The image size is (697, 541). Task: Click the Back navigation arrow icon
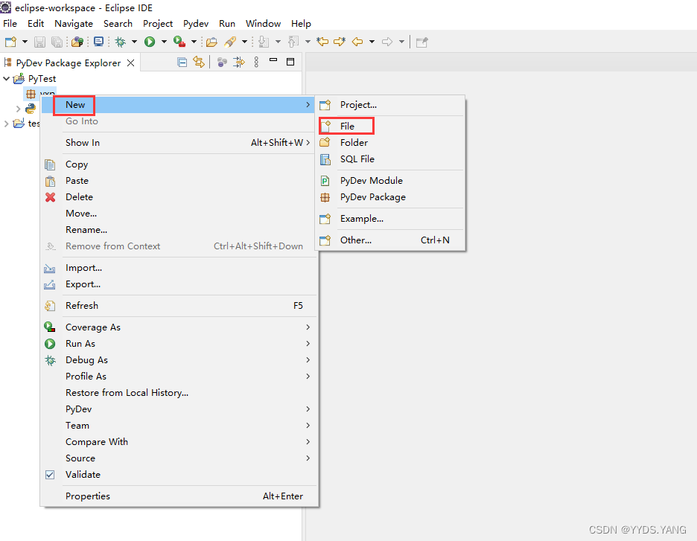pyautogui.click(x=357, y=42)
